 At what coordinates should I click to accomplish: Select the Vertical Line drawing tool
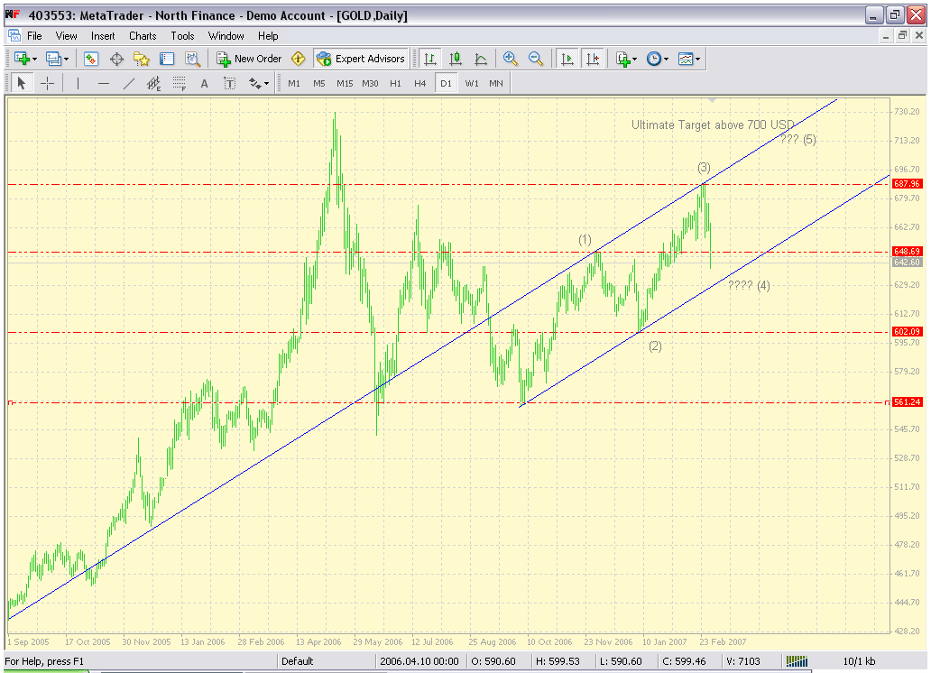78,84
